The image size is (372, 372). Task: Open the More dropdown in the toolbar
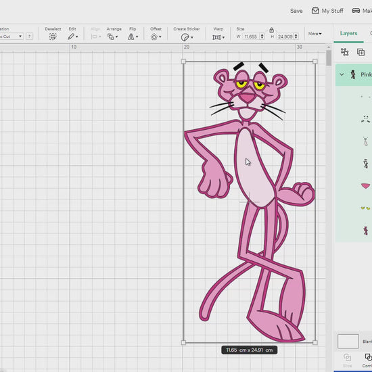(315, 34)
